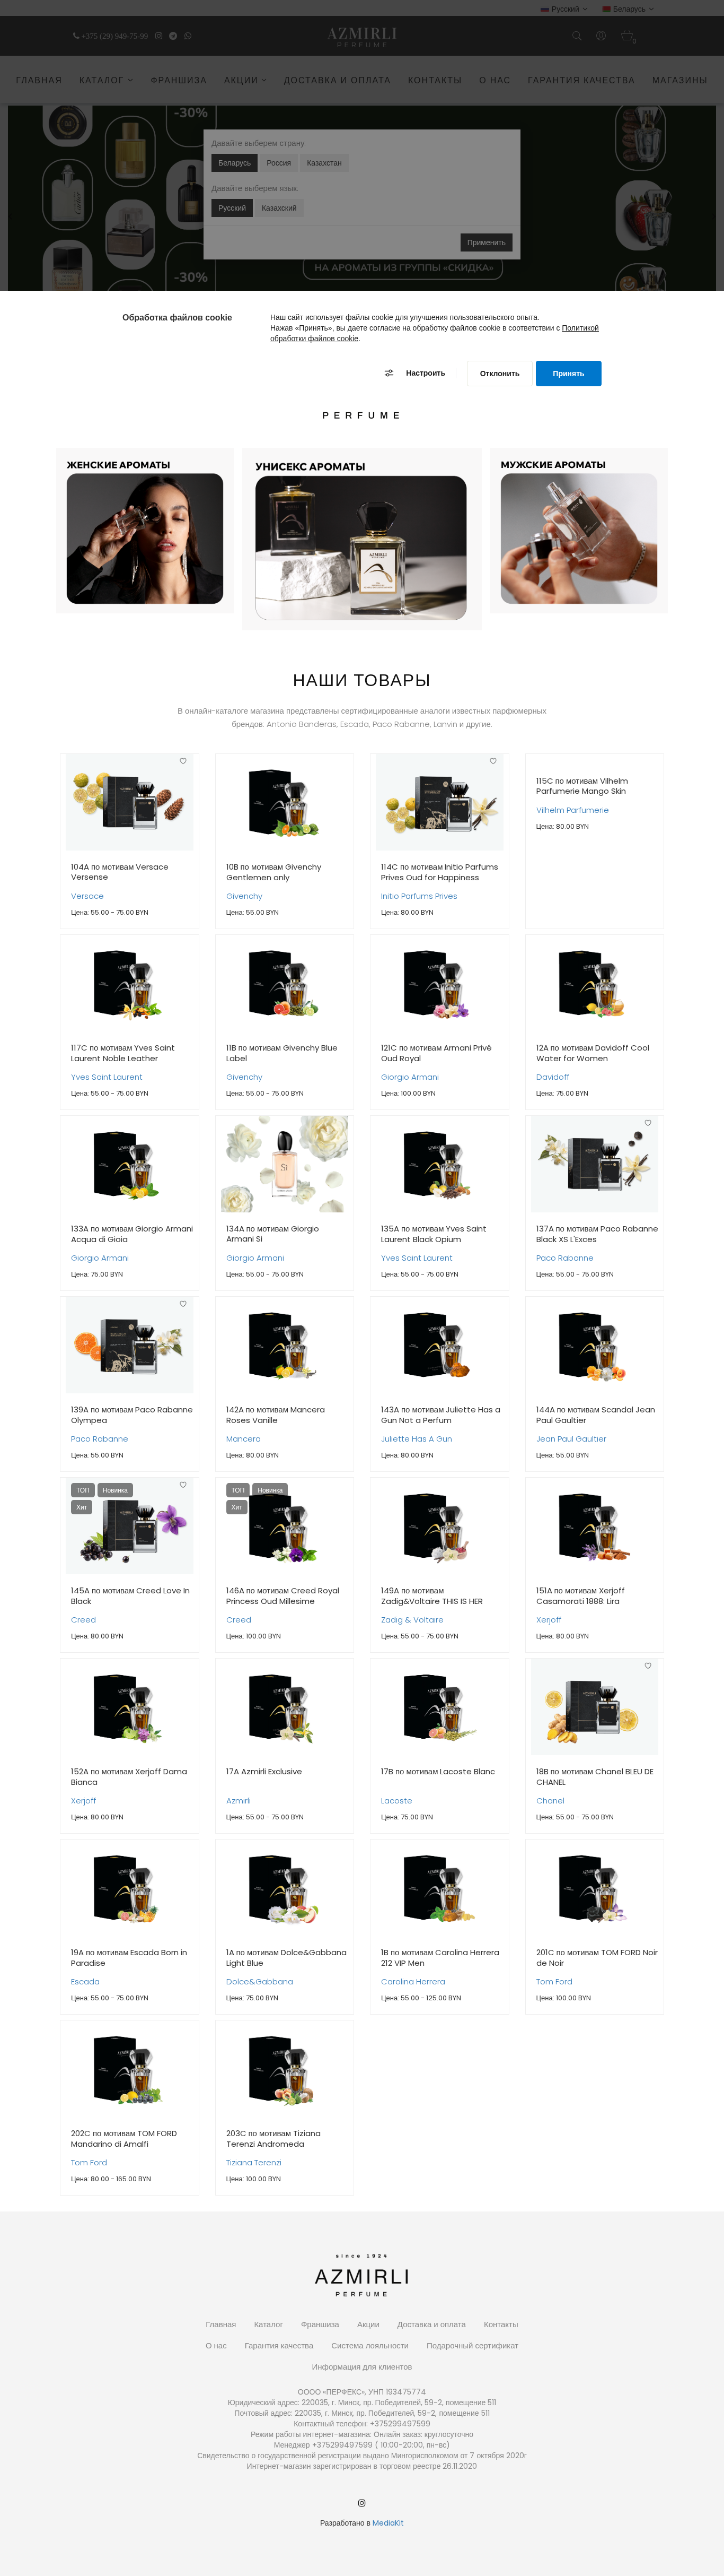This screenshot has height=2576, width=724.
Task: Choose Казахский language option
Action: point(279,208)
